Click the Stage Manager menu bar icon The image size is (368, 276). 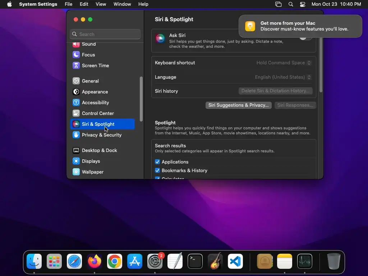[279, 4]
